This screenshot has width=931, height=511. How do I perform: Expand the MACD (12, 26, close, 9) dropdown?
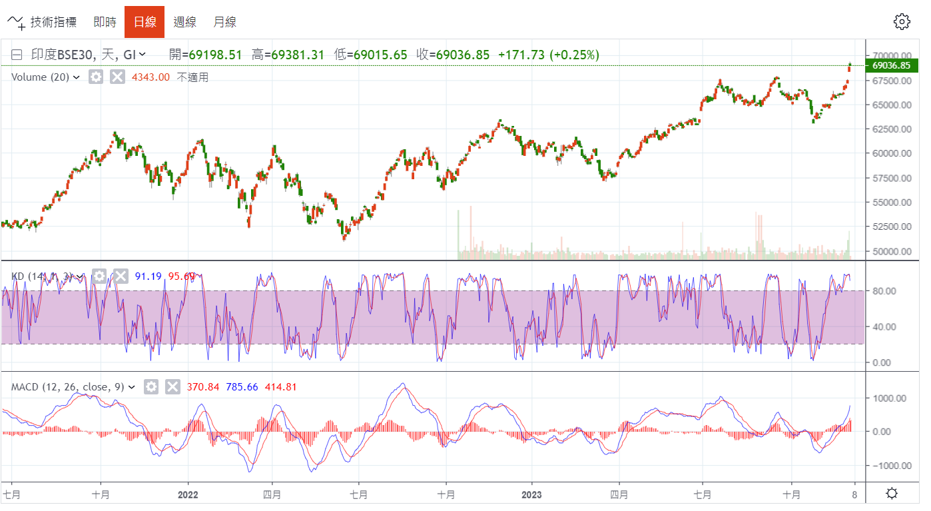pos(131,387)
